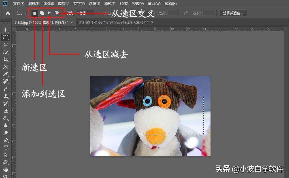Open the 滤镜 menu
Viewport: 289px width, 178px height.
[109, 3]
